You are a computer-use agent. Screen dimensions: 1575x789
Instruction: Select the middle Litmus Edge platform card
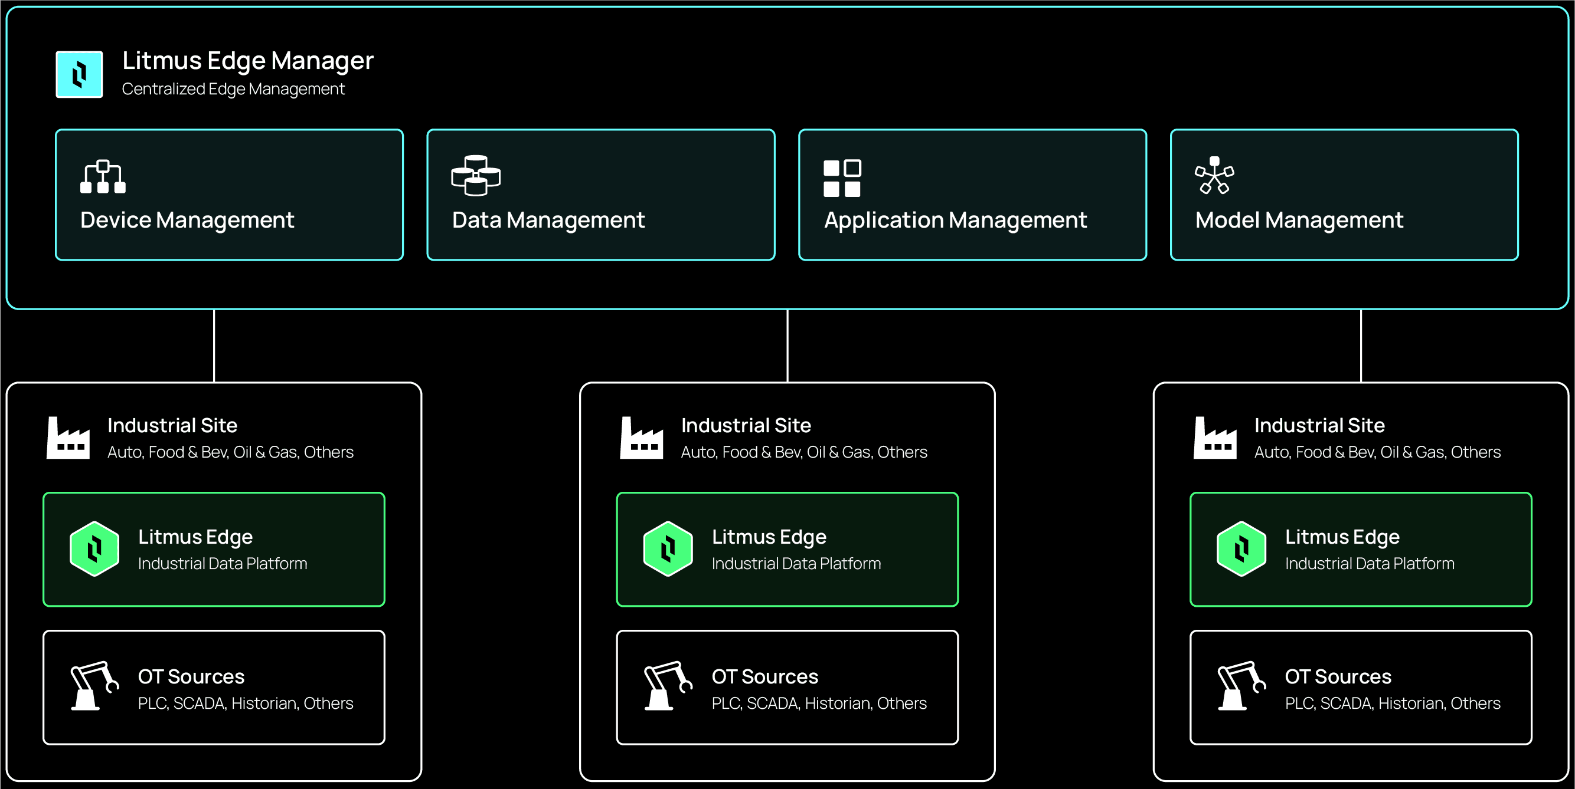click(x=787, y=548)
